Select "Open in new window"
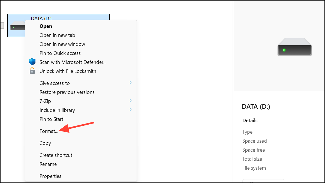This screenshot has width=325, height=183. pos(62,44)
